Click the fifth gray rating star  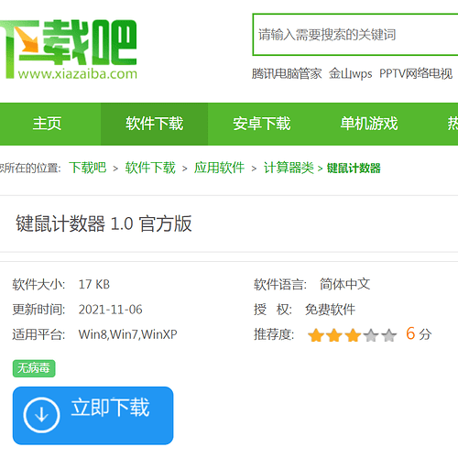tap(389, 335)
